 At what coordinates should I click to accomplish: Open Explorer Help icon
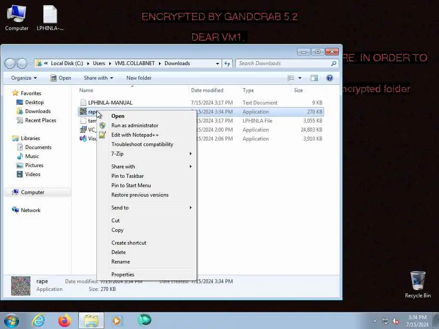[330, 78]
